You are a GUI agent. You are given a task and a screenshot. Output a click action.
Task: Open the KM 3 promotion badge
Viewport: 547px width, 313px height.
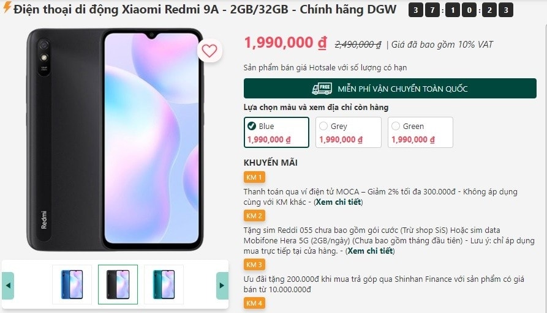coord(254,265)
